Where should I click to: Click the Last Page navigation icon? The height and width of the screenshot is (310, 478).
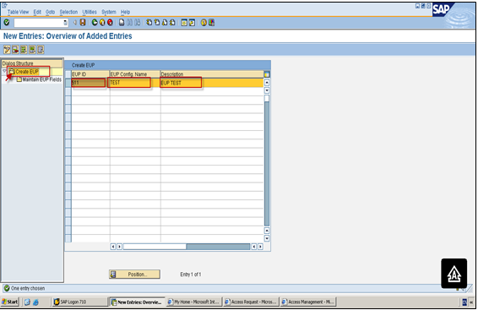click(x=172, y=22)
